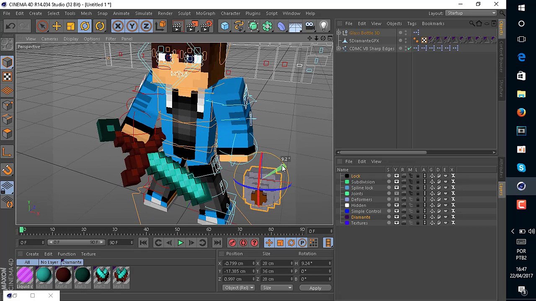Viewport: 536px width, 301px height.
Task: Toggle view visibility of the Joints layer
Action: (x=396, y=194)
